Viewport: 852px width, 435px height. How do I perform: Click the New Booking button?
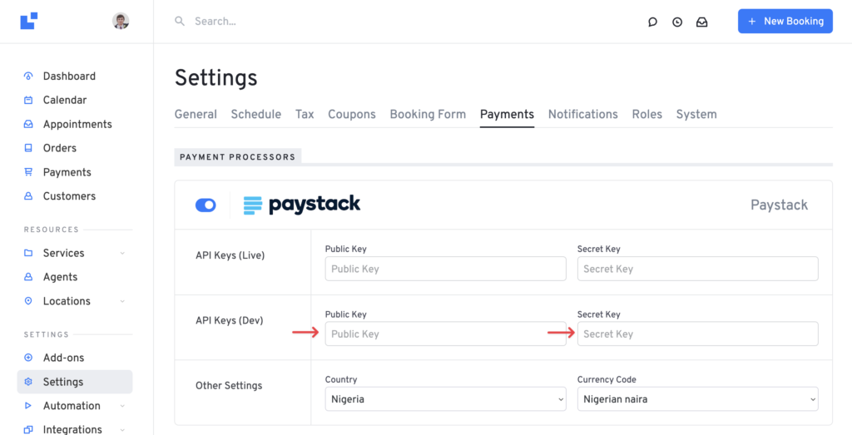(785, 21)
